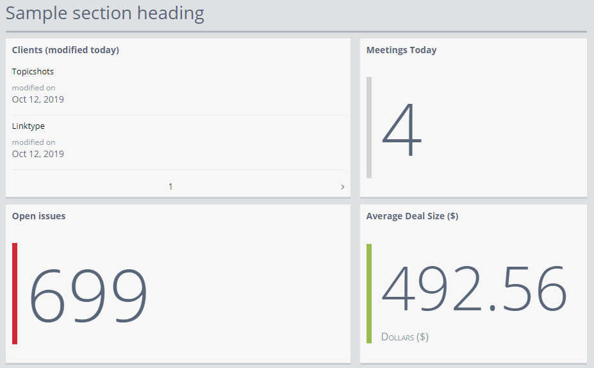This screenshot has width=594, height=368.
Task: Click the large number 4 meetings count
Action: coord(402,131)
